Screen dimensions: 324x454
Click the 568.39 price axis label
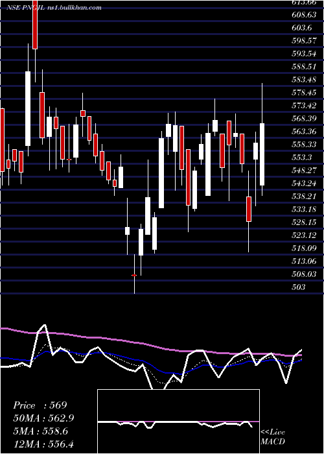coord(304,119)
